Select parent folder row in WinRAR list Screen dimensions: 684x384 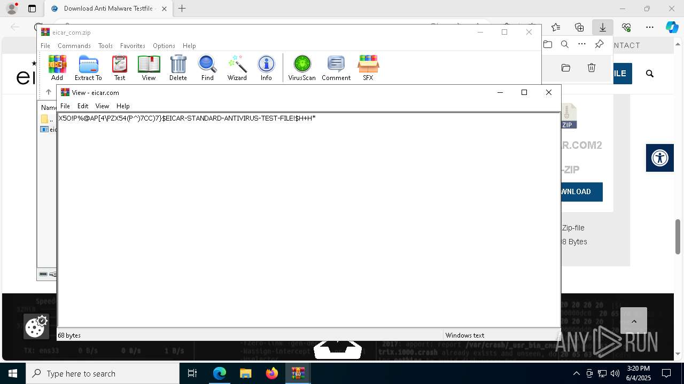click(x=48, y=119)
